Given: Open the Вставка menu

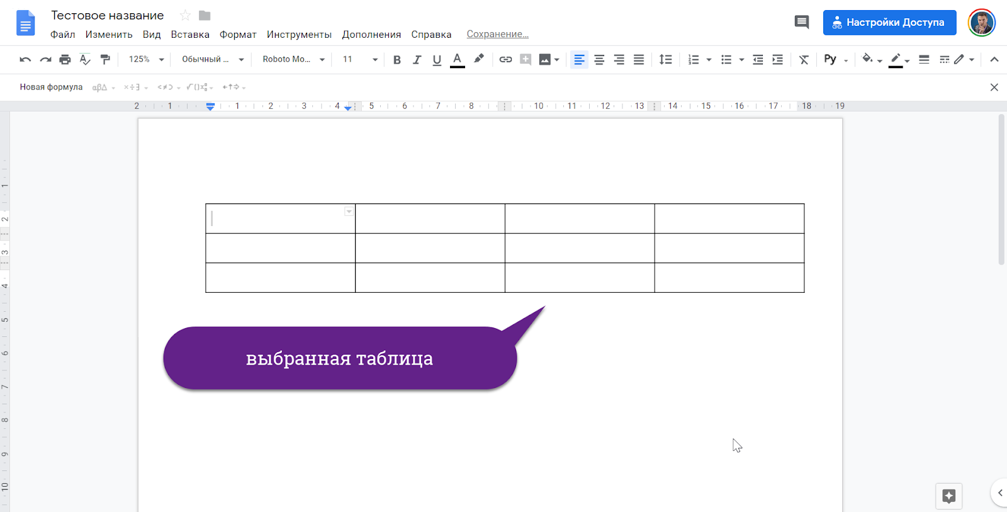Looking at the screenshot, I should point(190,35).
